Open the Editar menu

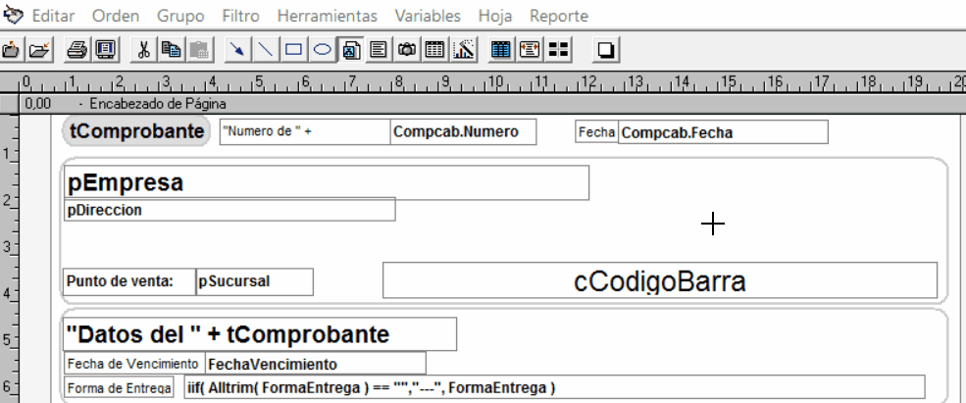53,16
